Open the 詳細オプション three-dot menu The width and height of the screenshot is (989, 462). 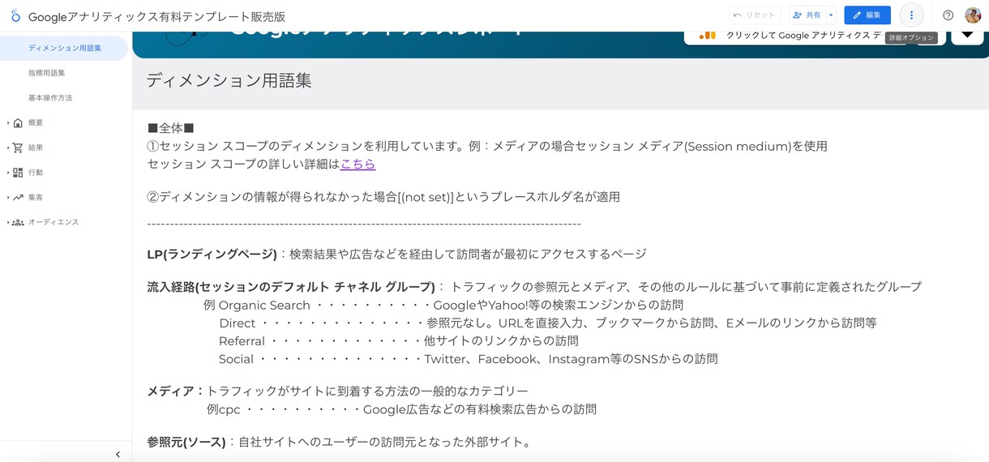[911, 15]
